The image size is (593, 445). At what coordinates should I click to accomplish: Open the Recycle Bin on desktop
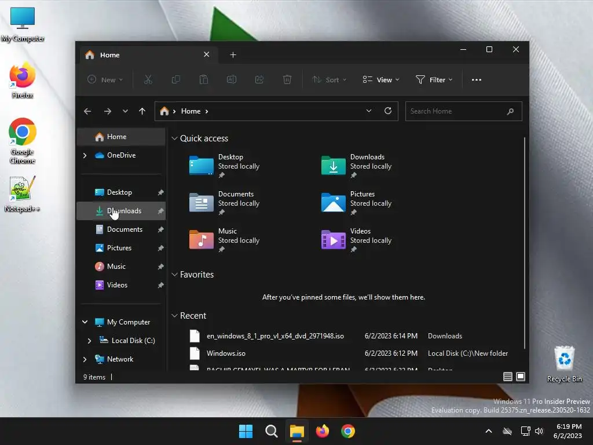coord(564,364)
